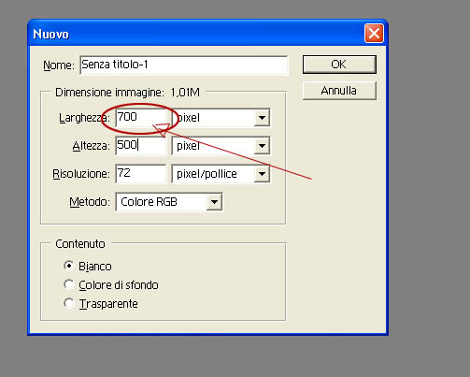Click the Altezza label

pyautogui.click(x=91, y=146)
